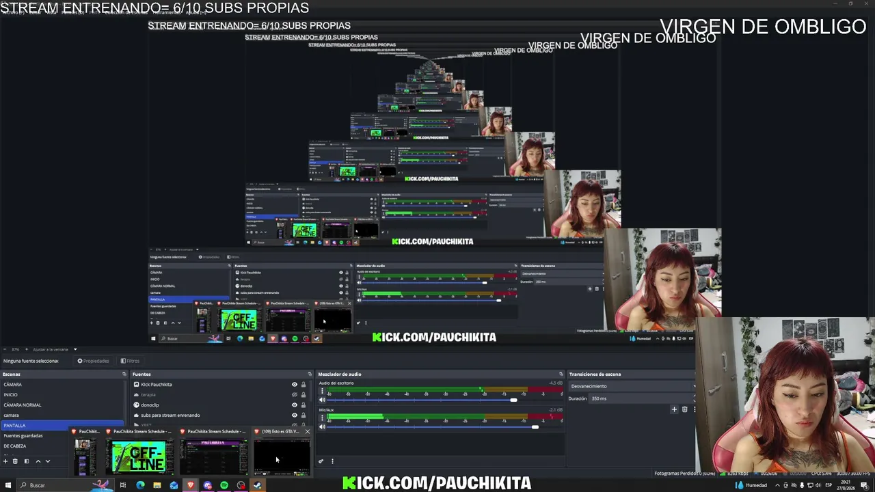Move the selected scene up

pyautogui.click(x=38, y=461)
